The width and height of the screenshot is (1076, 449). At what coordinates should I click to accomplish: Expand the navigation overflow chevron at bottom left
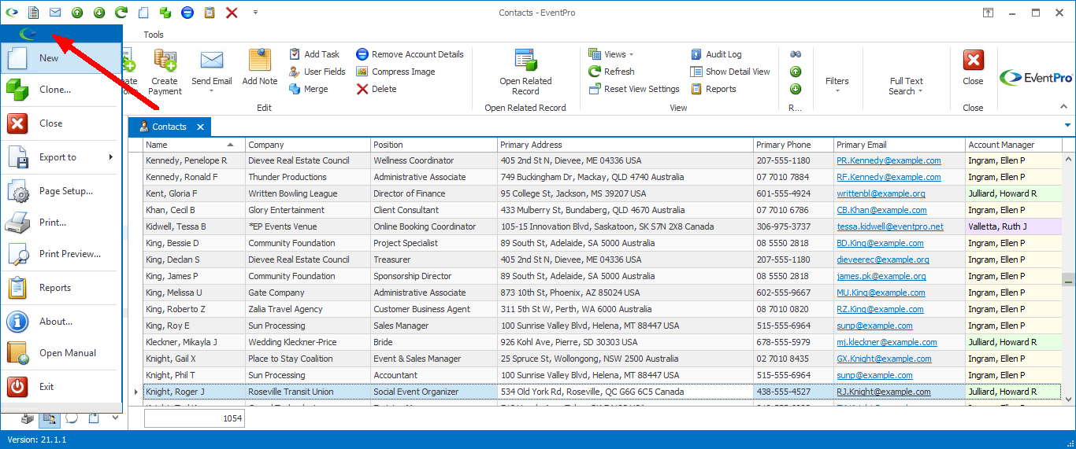pos(115,418)
